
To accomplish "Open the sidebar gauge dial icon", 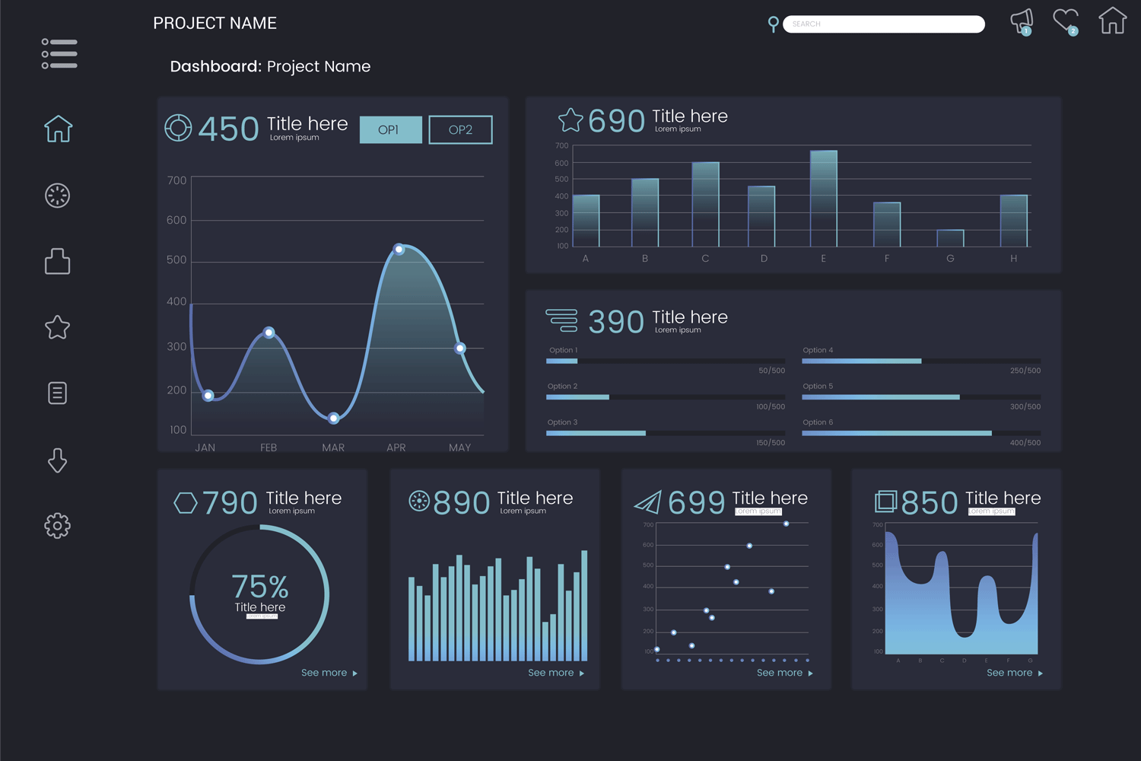I will tap(57, 196).
